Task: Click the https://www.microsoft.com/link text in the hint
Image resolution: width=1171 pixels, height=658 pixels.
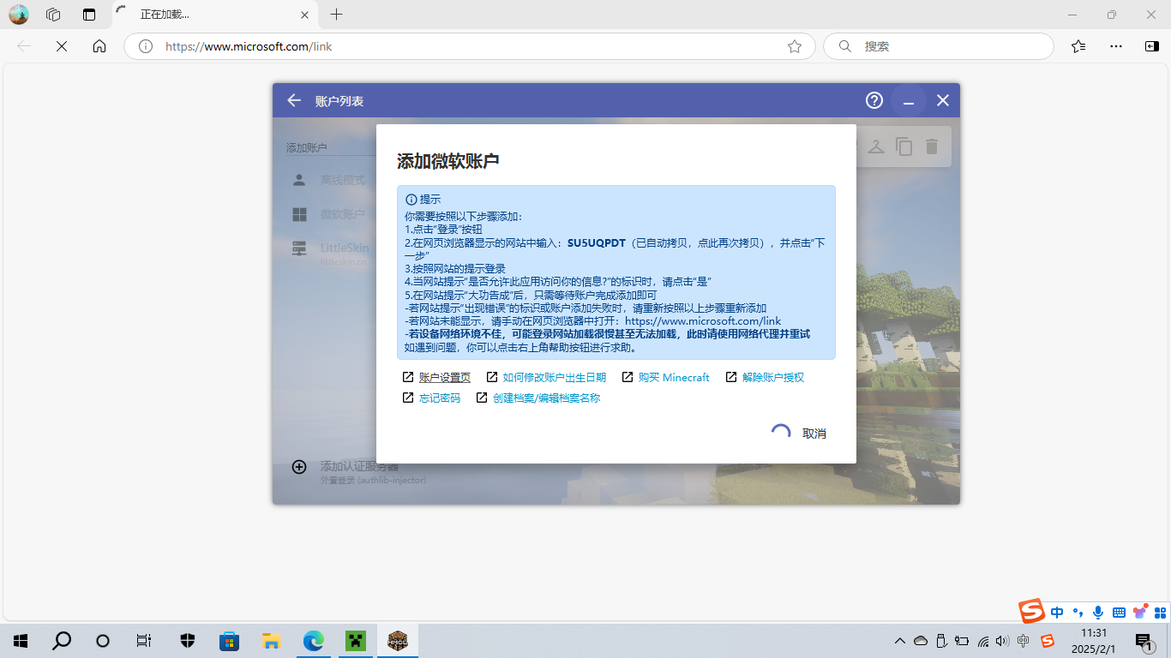Action: 703,321
